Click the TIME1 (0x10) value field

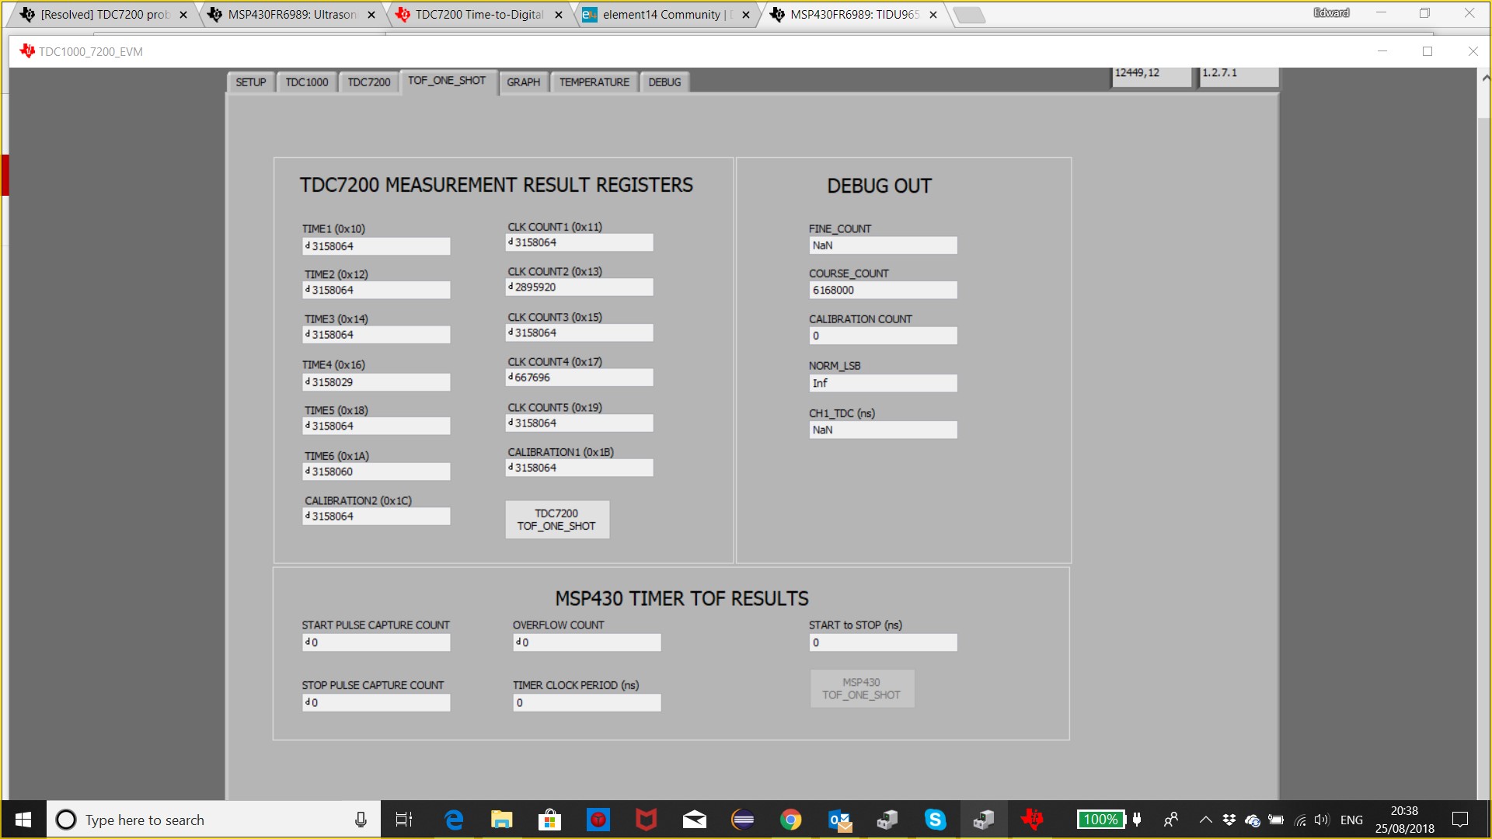point(376,246)
